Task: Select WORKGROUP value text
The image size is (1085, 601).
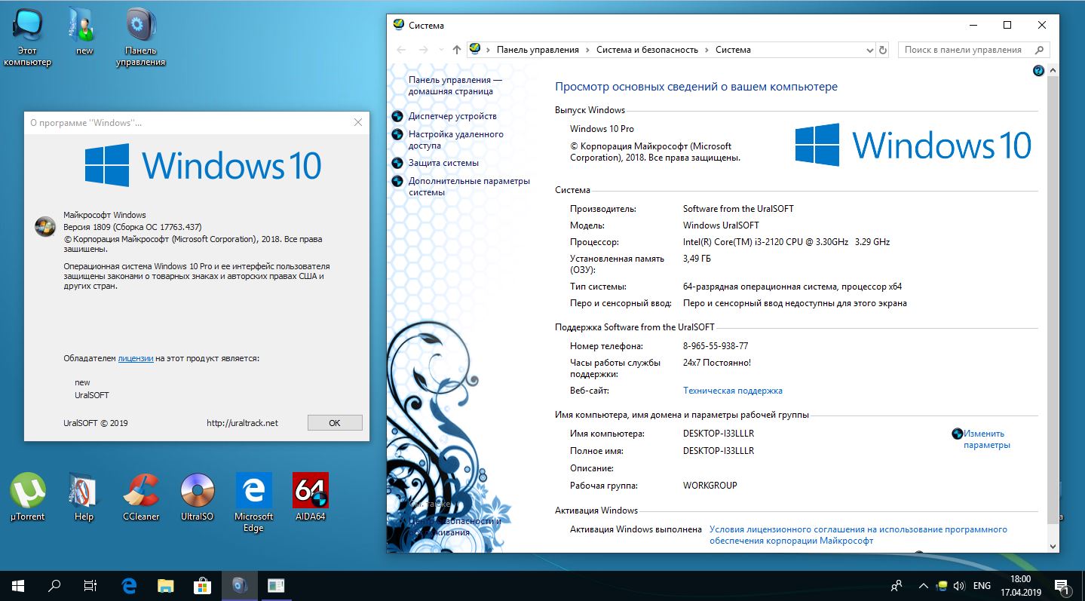Action: tap(710, 486)
